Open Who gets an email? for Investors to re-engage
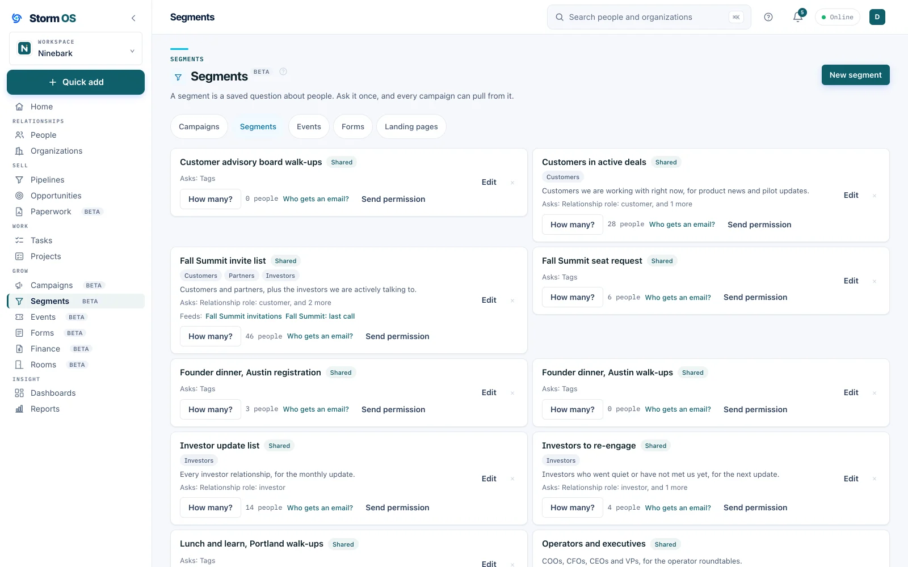 678,508
